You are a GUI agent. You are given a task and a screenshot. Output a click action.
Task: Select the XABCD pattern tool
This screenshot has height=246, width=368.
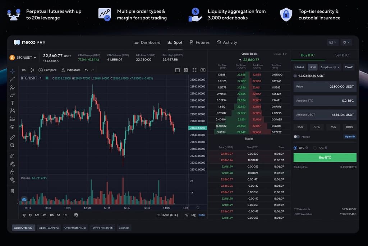(x=13, y=111)
